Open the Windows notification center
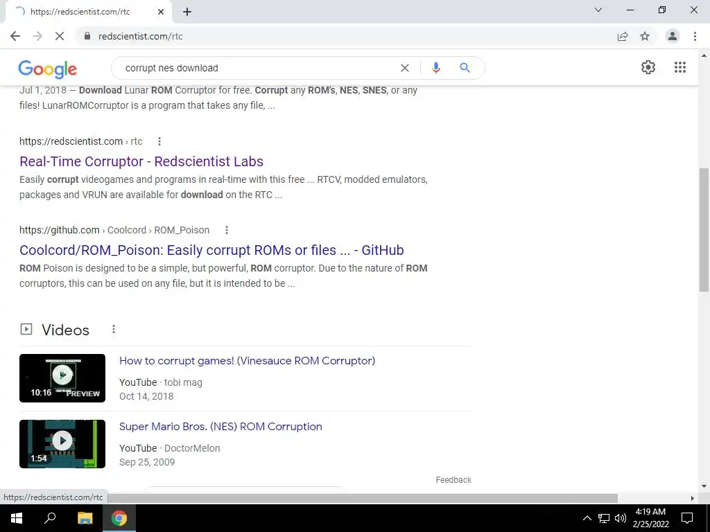Screen dimensions: 710x532 (687, 518)
